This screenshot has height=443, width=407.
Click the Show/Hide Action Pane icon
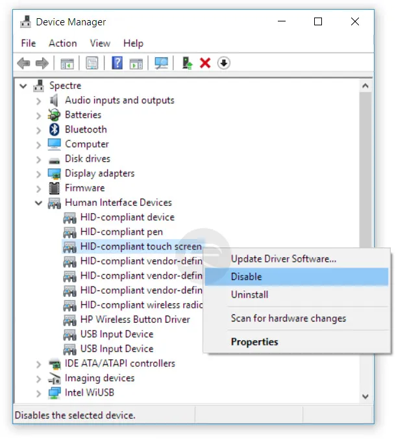tap(136, 63)
